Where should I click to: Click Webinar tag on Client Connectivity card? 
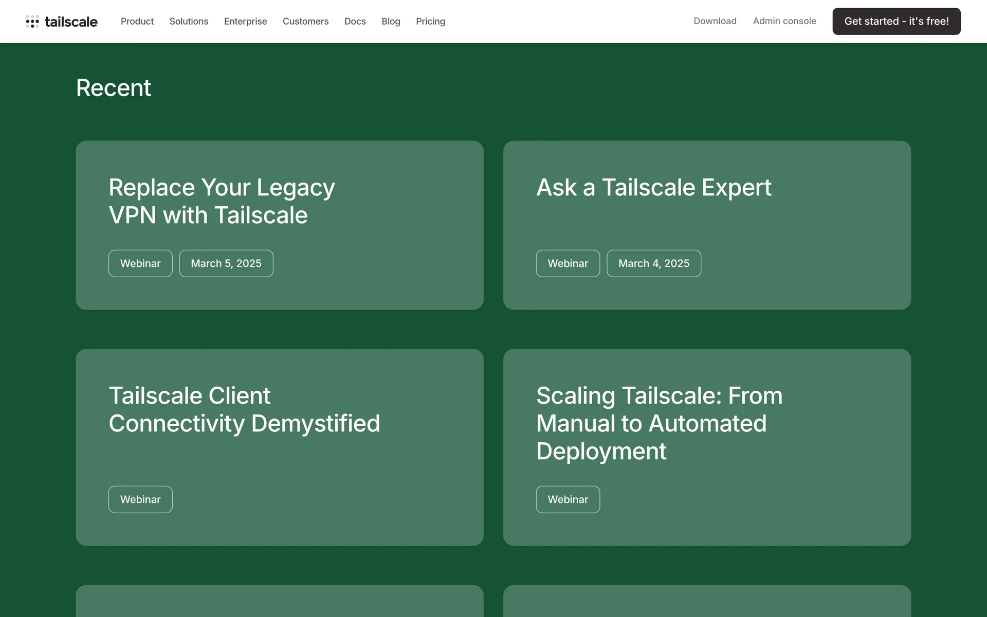point(140,499)
